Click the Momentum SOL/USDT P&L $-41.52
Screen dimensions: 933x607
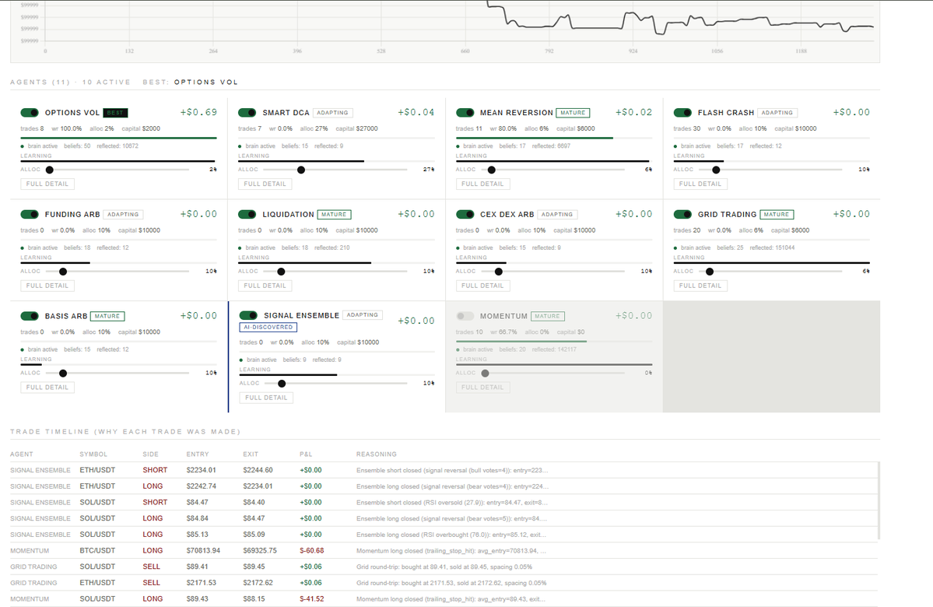click(x=312, y=598)
